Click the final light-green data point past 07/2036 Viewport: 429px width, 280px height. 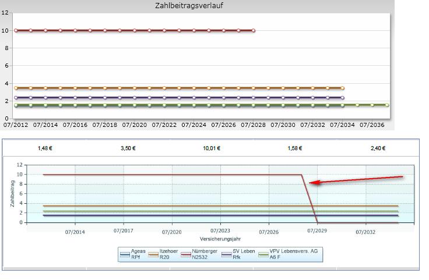(x=387, y=105)
